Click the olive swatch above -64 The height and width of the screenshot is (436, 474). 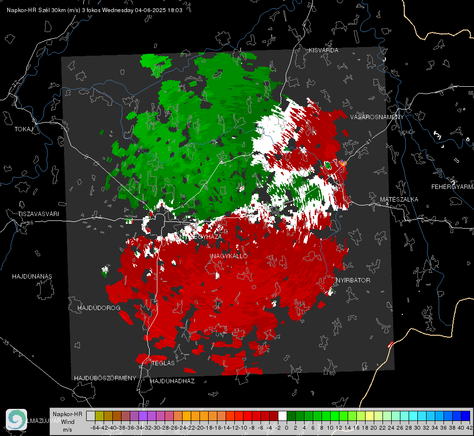99,416
